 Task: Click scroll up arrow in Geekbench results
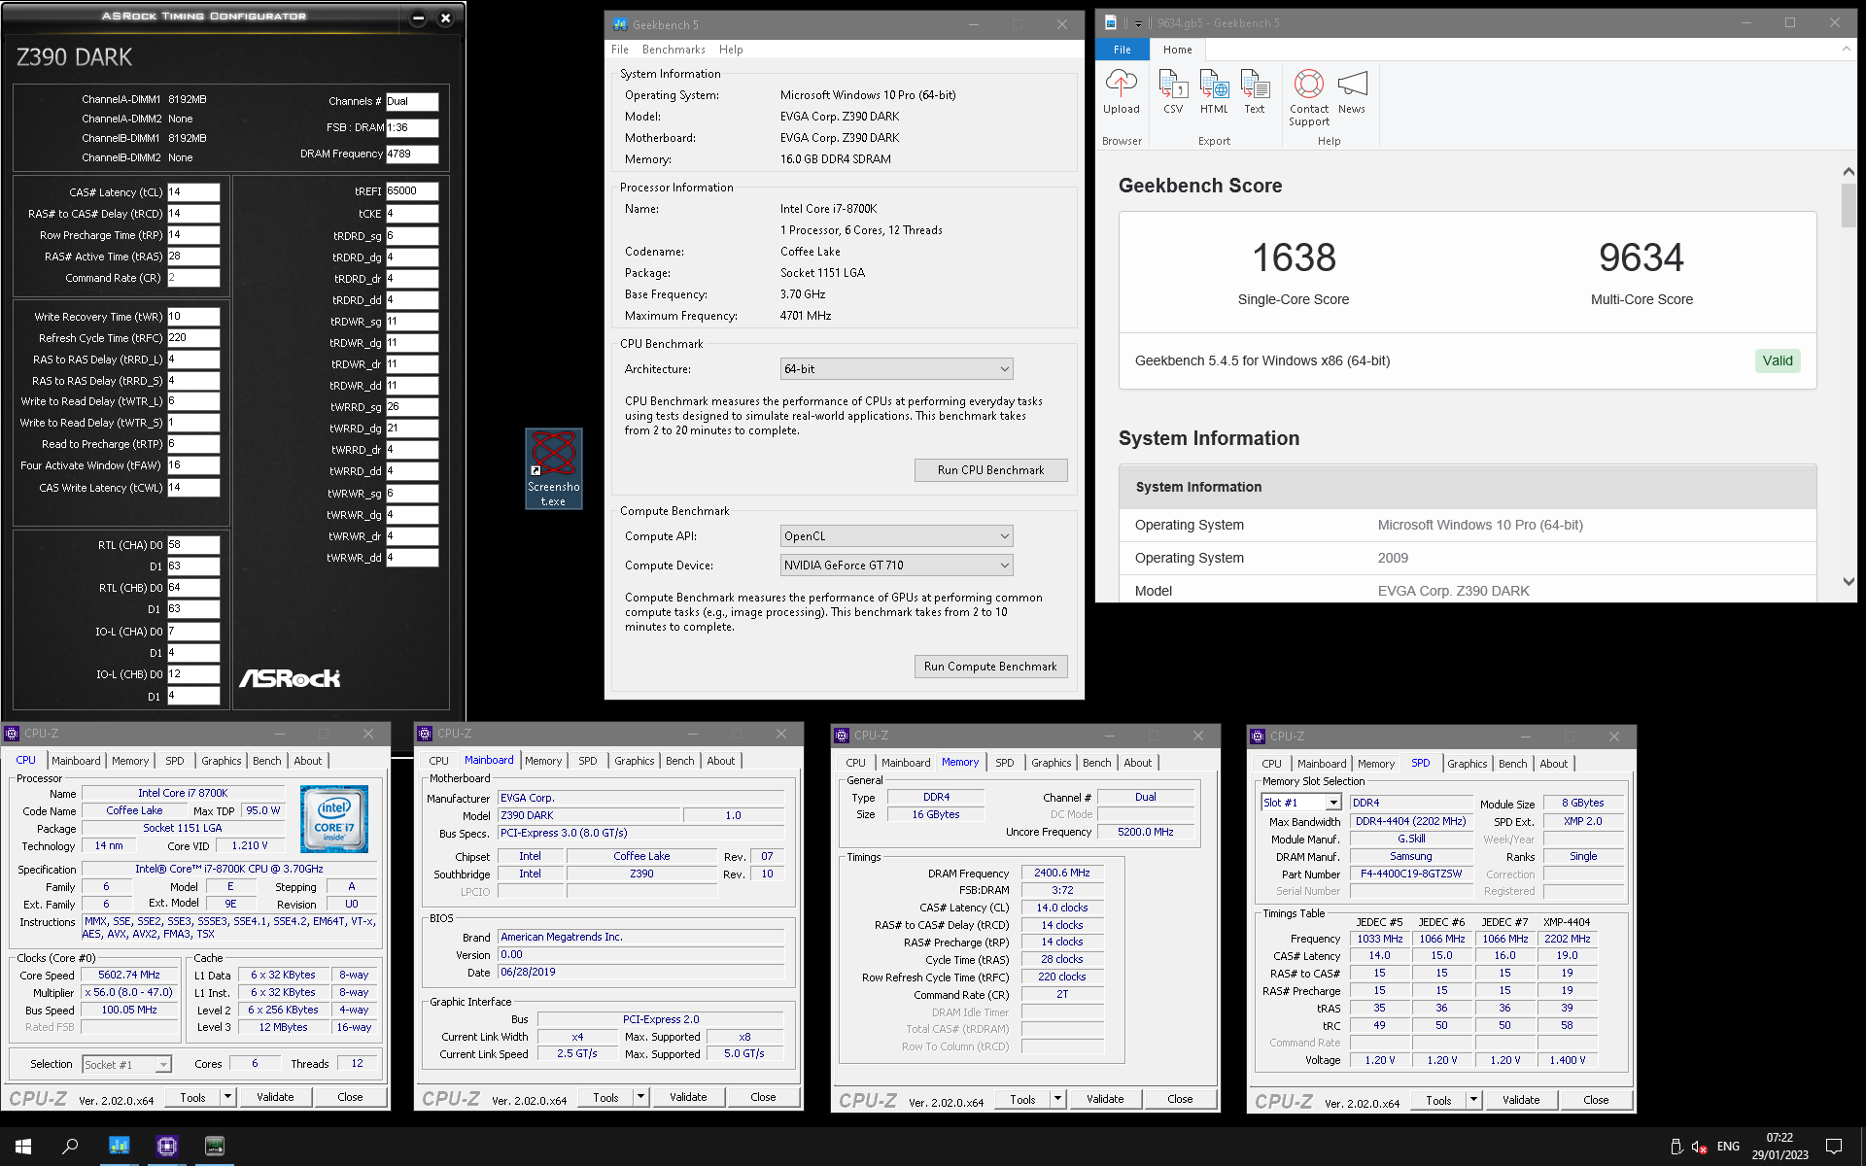tap(1849, 172)
